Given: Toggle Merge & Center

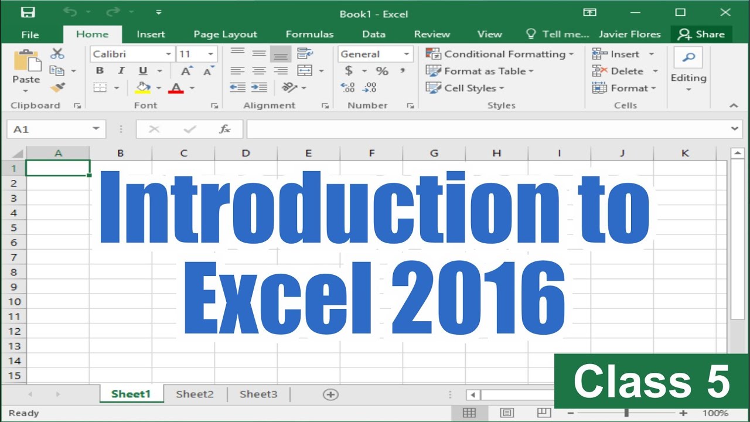Looking at the screenshot, I should [x=305, y=71].
